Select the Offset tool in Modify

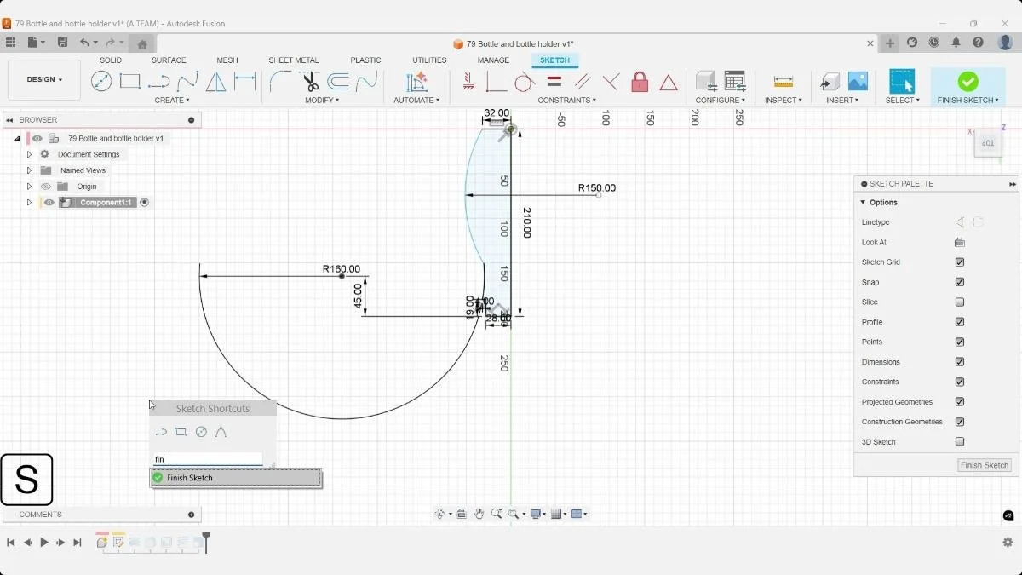[x=338, y=82]
